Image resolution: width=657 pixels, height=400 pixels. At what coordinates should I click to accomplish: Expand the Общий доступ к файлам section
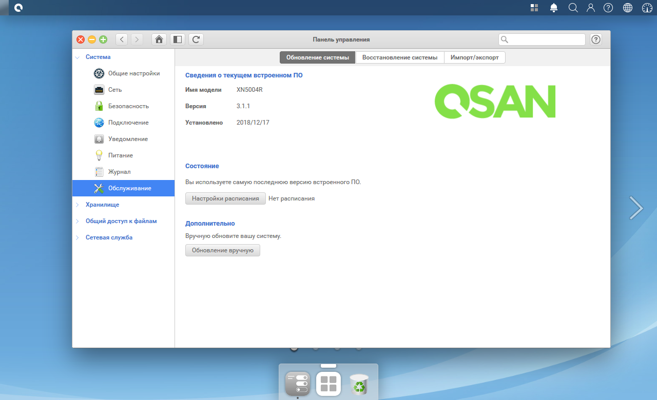78,221
